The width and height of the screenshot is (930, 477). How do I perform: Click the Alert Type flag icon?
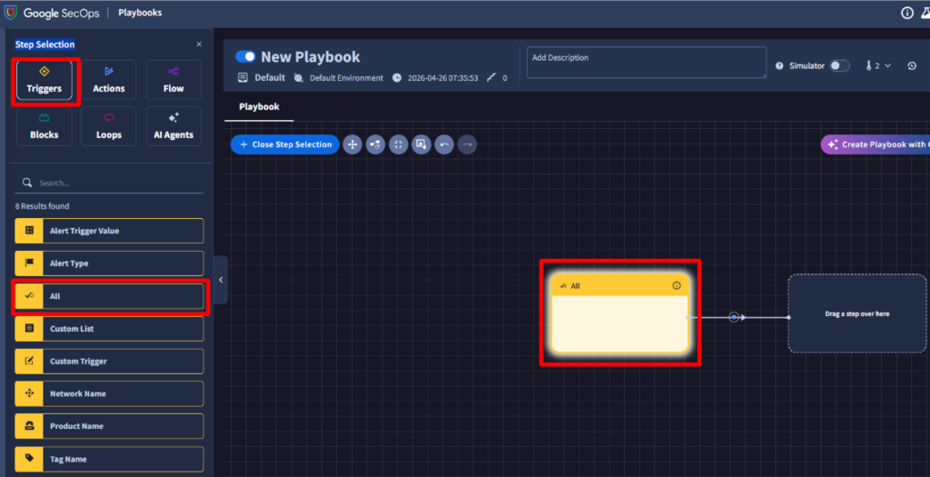[x=29, y=263]
